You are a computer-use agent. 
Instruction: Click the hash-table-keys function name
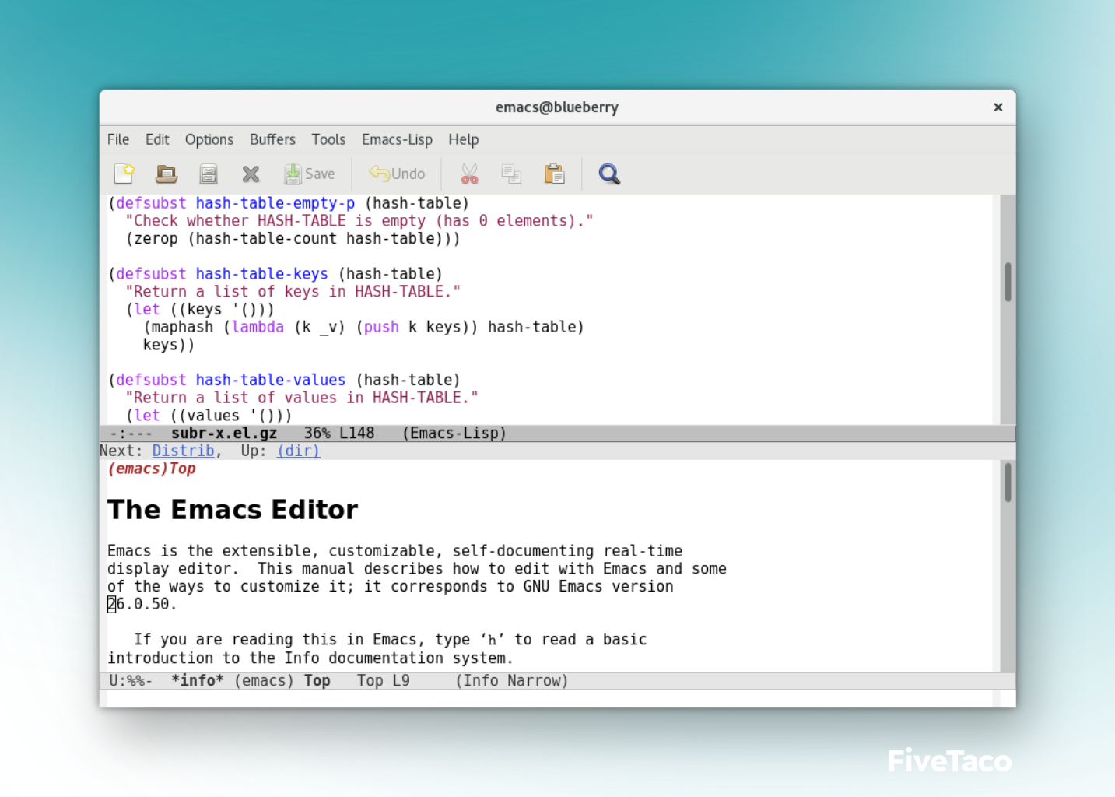[x=261, y=274]
